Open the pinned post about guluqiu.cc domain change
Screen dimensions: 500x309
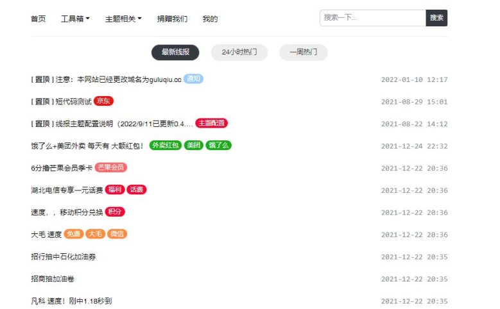[x=106, y=79]
